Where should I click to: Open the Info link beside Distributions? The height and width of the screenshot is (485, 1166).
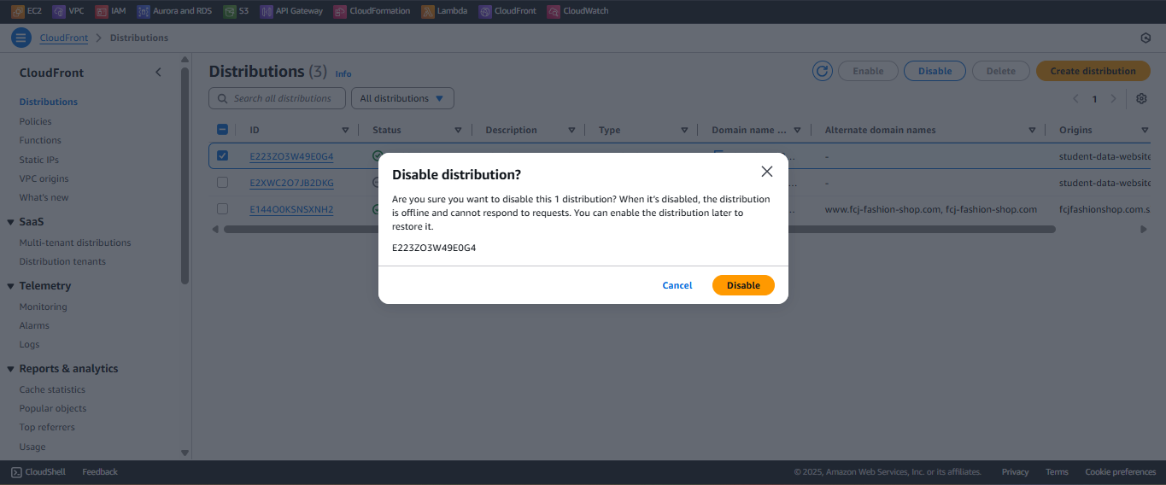343,73
